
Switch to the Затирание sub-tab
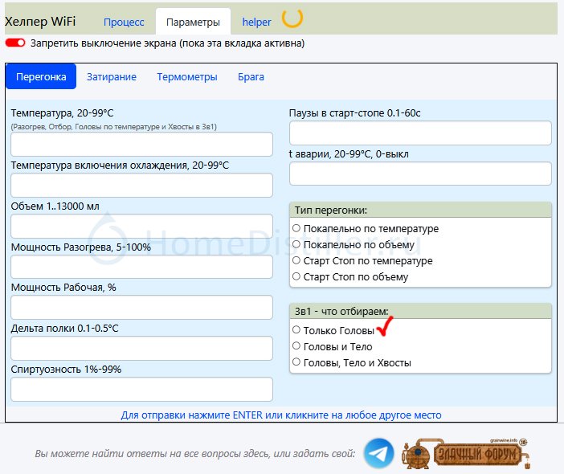[112, 77]
